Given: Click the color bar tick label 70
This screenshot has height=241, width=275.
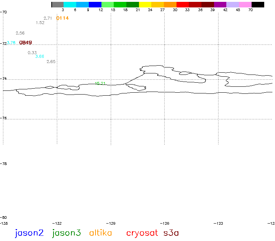Looking at the screenshot, I should coord(250,10).
